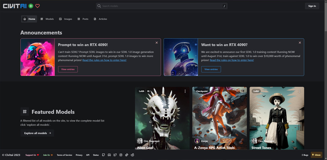This screenshot has height=160, width=327.
Task: Open the Discord icon in footer
Action: (x=109, y=155)
